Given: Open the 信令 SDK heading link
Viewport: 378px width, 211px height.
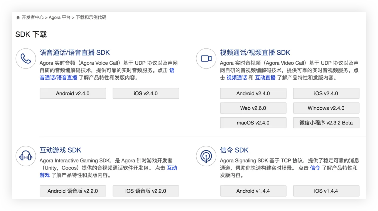Looking at the screenshot, I should pos(234,150).
